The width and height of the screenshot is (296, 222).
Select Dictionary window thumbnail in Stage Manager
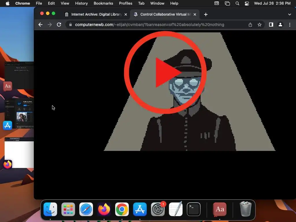tap(19, 75)
